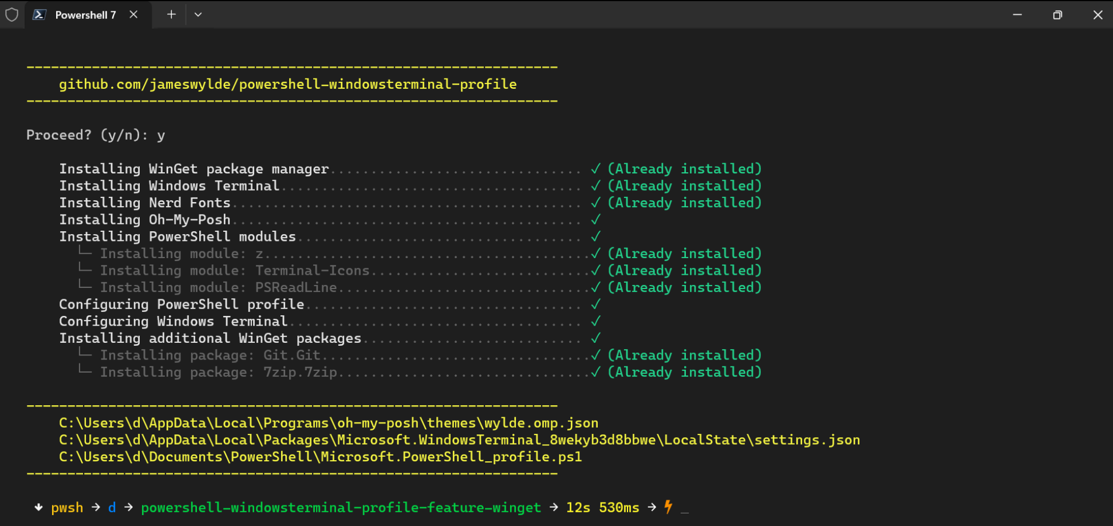Click the pwsh segment in the prompt
Image resolution: width=1113 pixels, height=526 pixels.
67,508
